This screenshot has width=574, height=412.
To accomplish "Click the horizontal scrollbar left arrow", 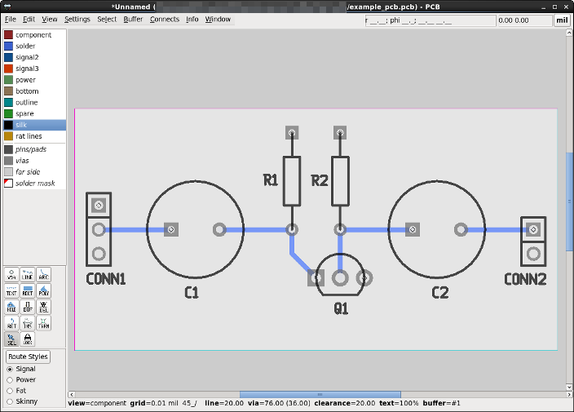I will [72, 394].
